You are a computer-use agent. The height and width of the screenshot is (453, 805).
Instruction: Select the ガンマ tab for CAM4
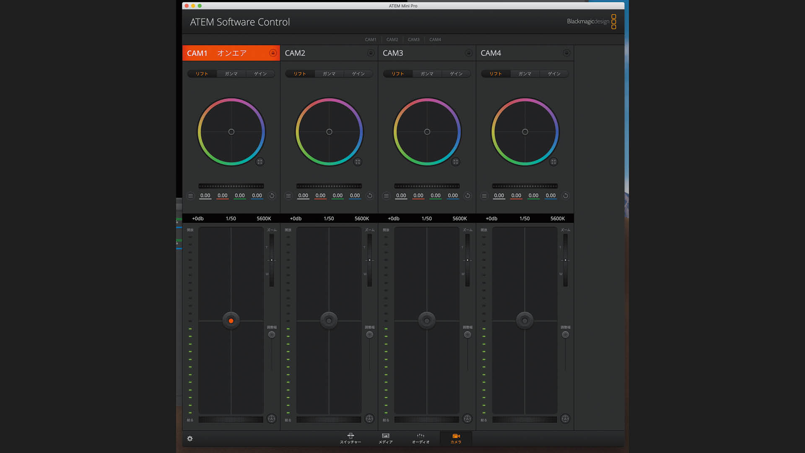point(525,74)
